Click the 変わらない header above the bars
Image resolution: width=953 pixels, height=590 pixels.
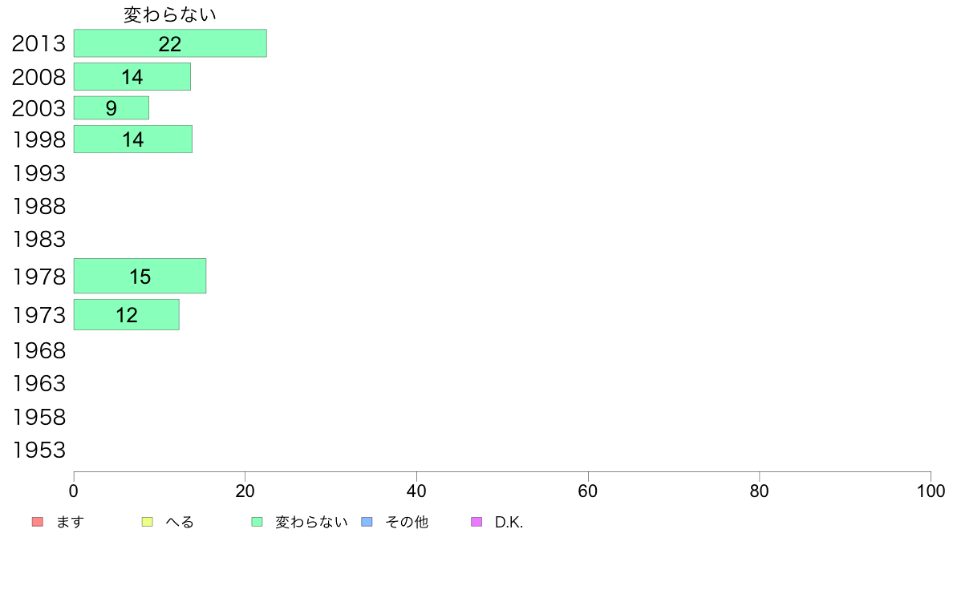click(169, 14)
